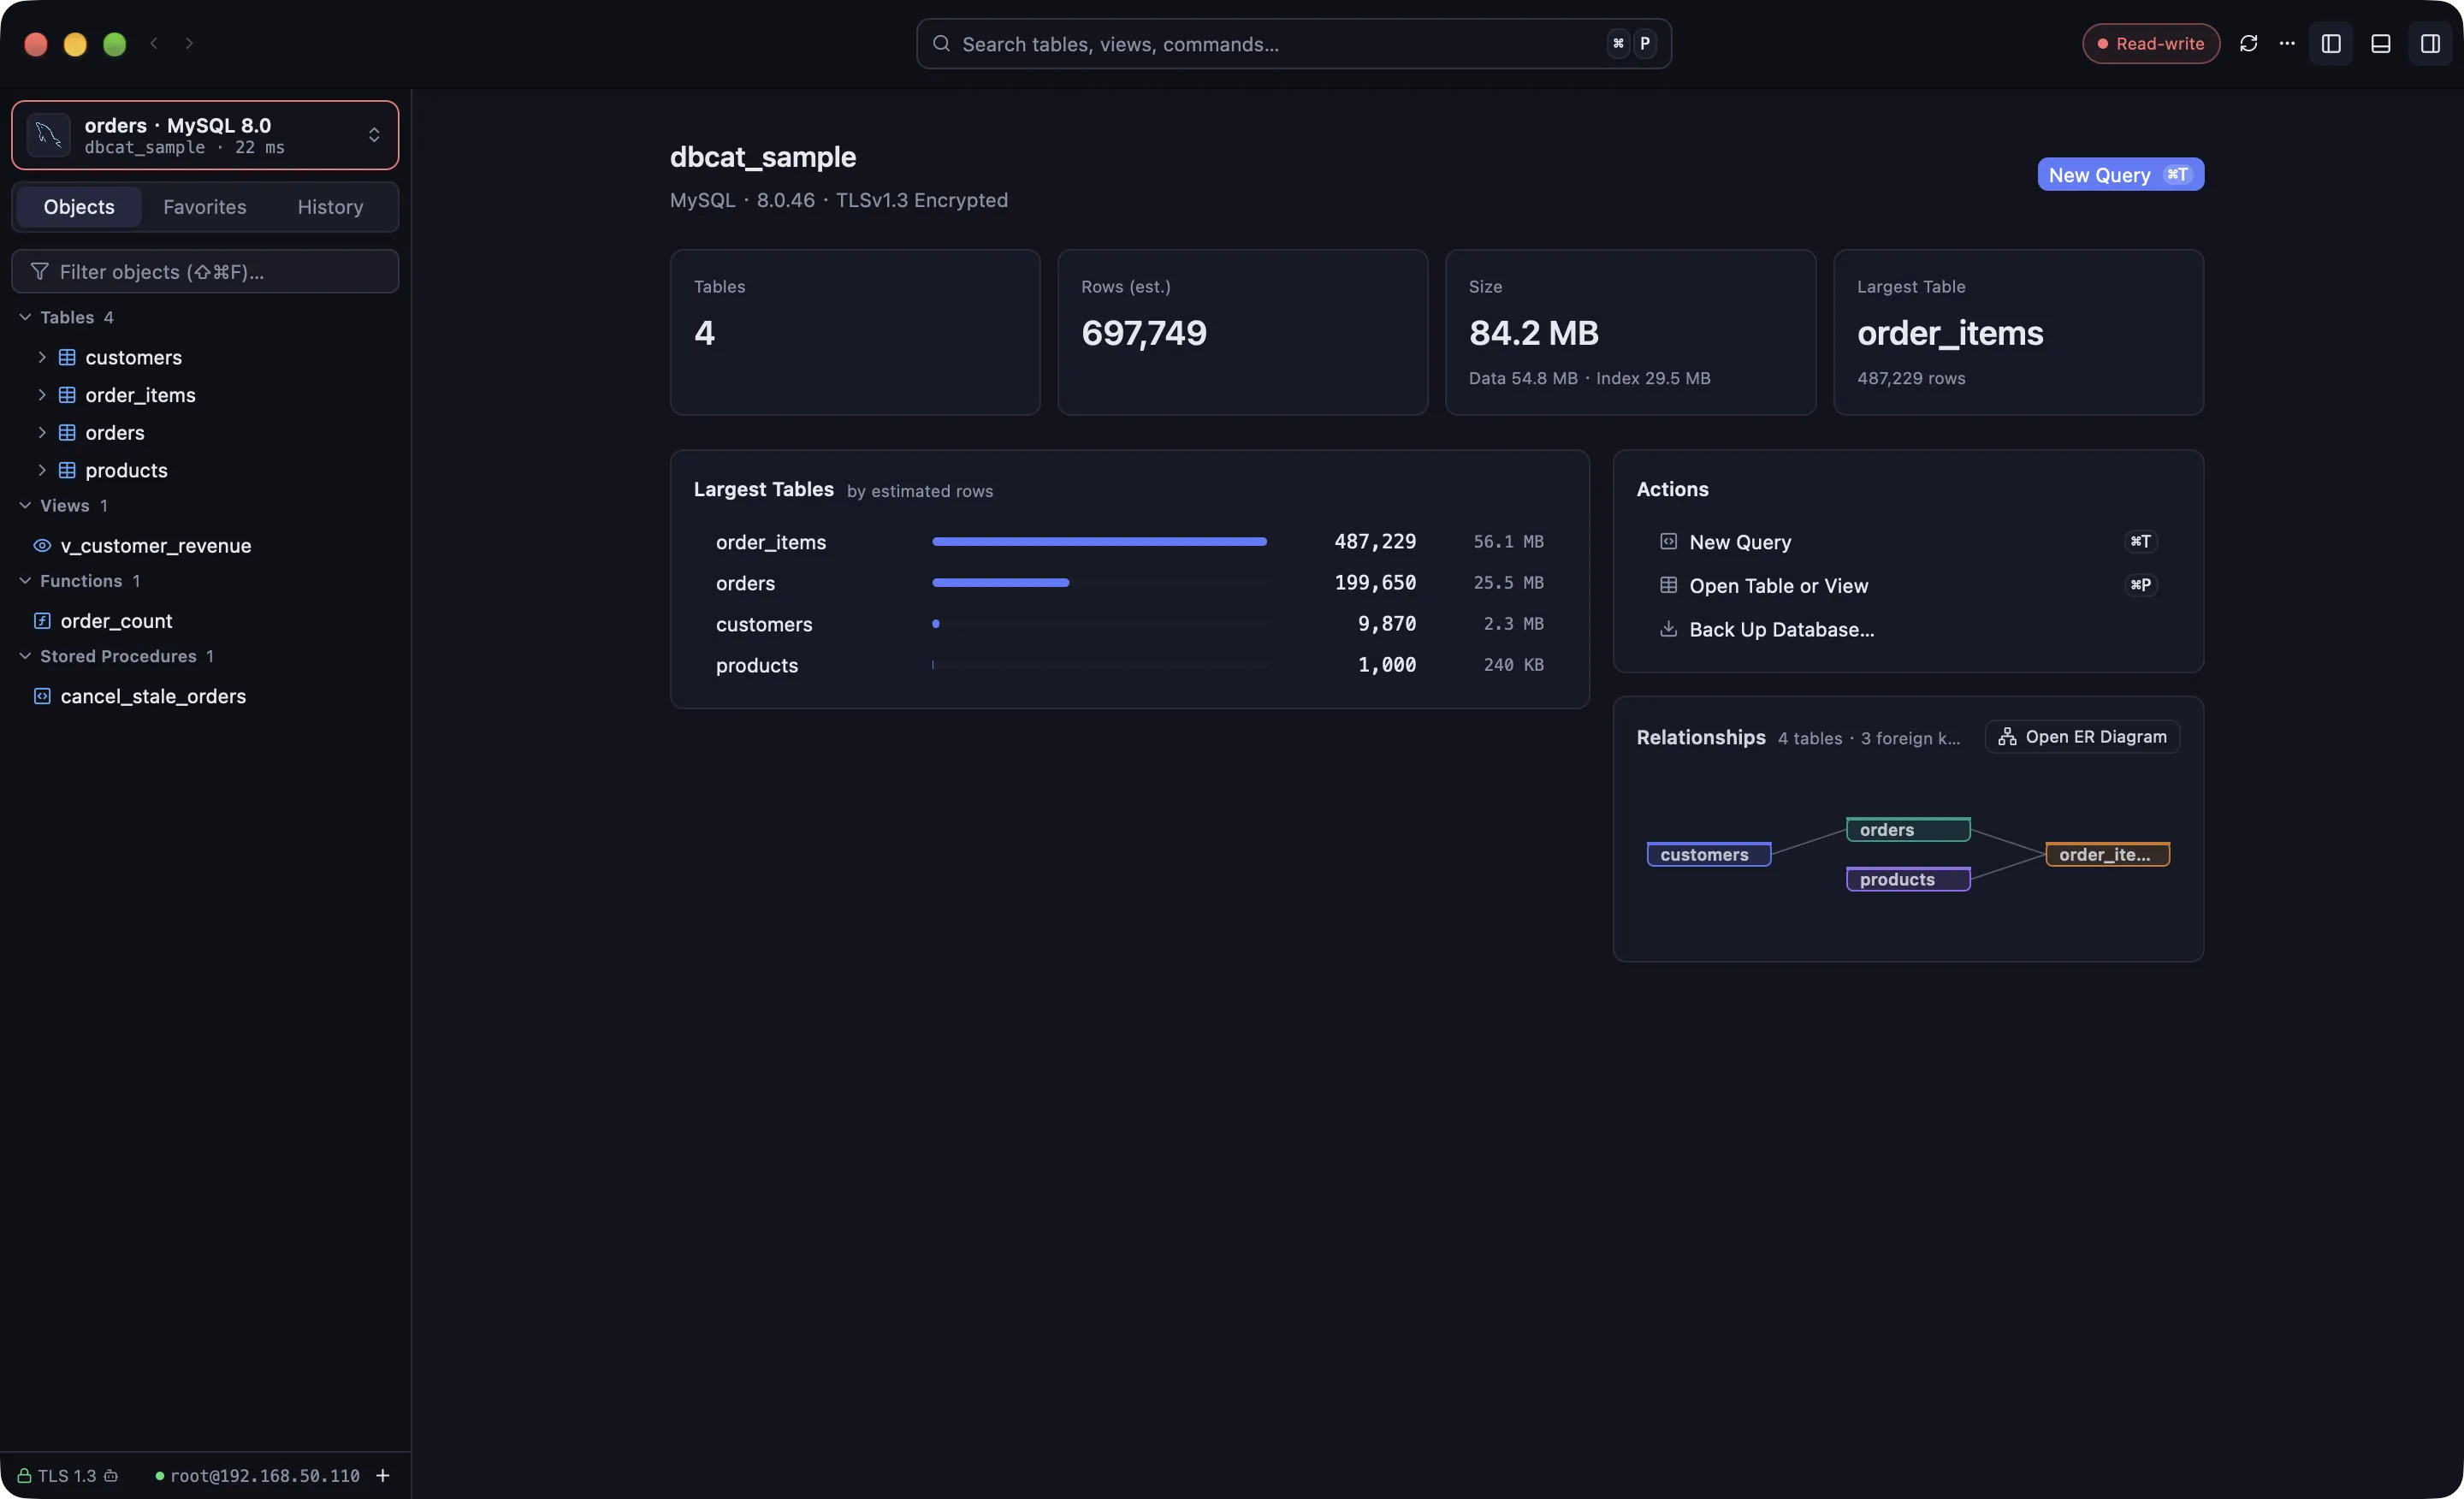This screenshot has width=2464, height=1499.
Task: Open the ER Diagram button
Action: (2082, 737)
